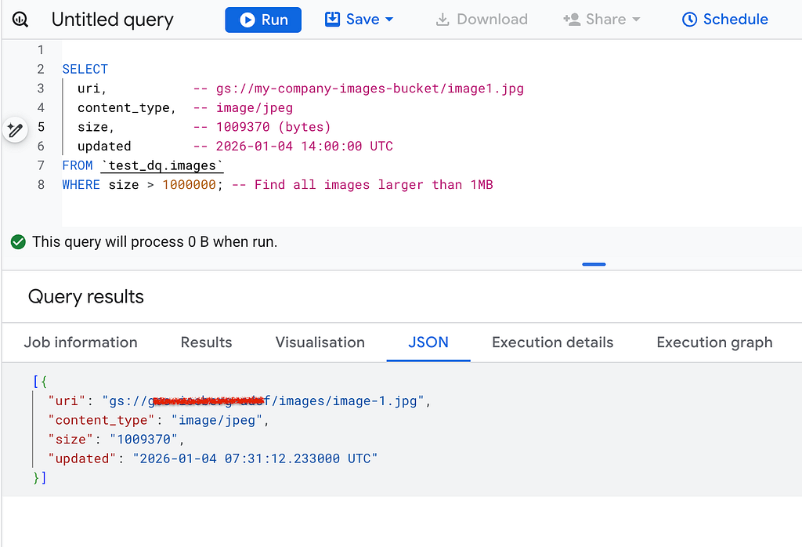This screenshot has height=547, width=802.
Task: Click the Share add-person icon
Action: click(x=572, y=20)
